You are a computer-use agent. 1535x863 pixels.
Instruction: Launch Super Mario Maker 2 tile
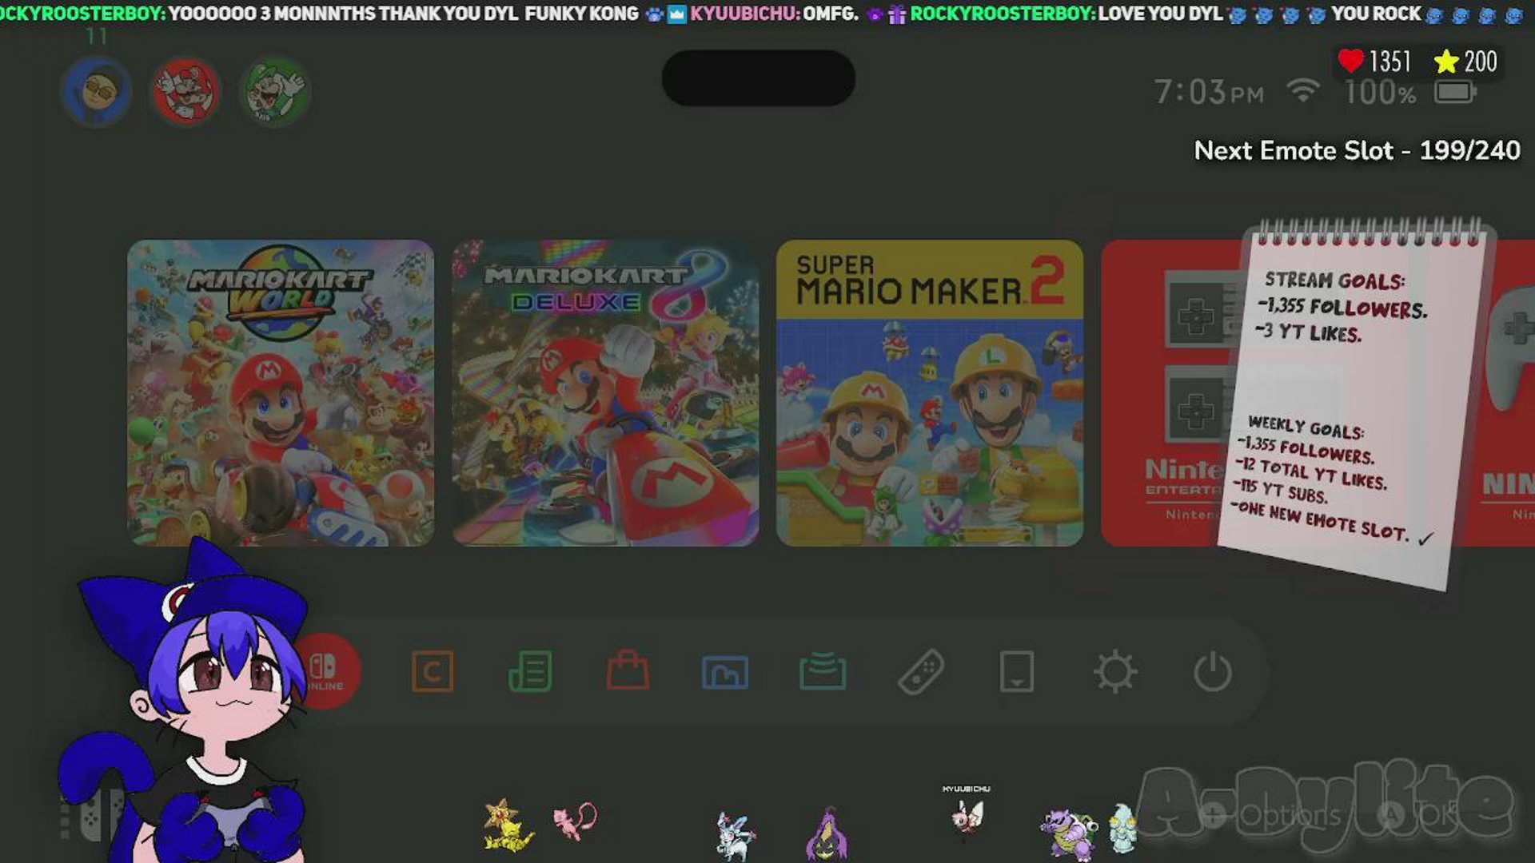(930, 393)
